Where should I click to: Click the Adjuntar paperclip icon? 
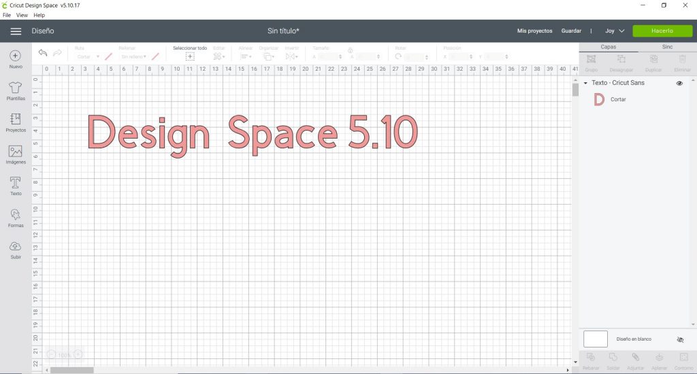click(636, 357)
